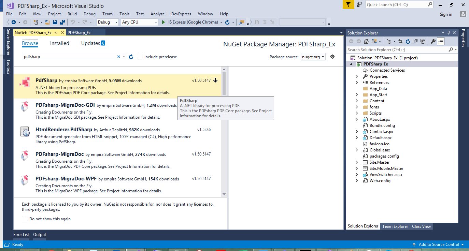Click the HtmlRenderer.PdfSharp package icon
469x251 pixels.
[25, 131]
